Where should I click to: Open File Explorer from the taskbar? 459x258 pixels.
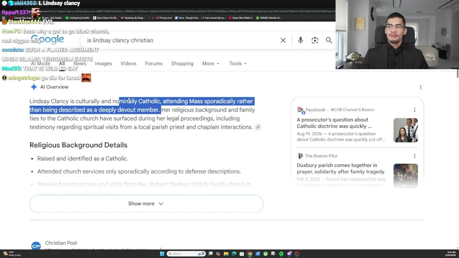(x=226, y=254)
